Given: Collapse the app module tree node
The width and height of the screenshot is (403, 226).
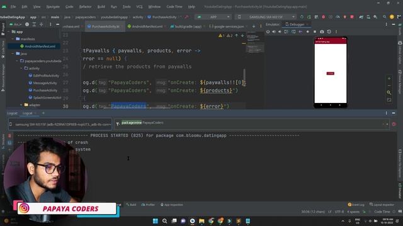Looking at the screenshot, I should coord(9,32).
